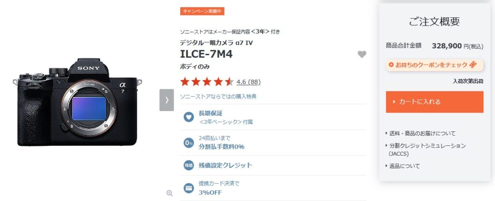The width and height of the screenshot is (495, 201).
Task: Expand 返品について information
Action: (403, 166)
